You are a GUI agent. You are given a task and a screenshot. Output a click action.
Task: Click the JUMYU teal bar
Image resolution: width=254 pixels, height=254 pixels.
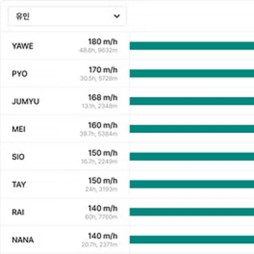click(x=192, y=101)
